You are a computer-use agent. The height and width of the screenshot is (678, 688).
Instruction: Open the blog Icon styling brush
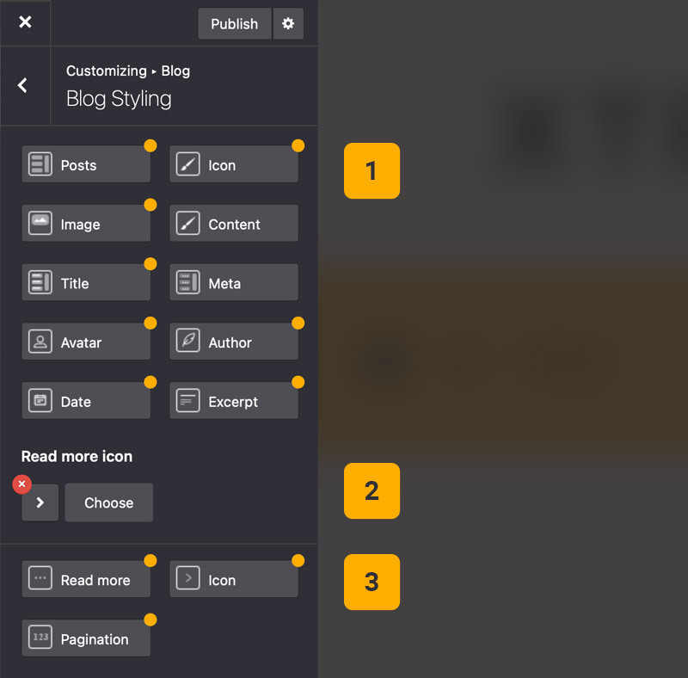234,165
